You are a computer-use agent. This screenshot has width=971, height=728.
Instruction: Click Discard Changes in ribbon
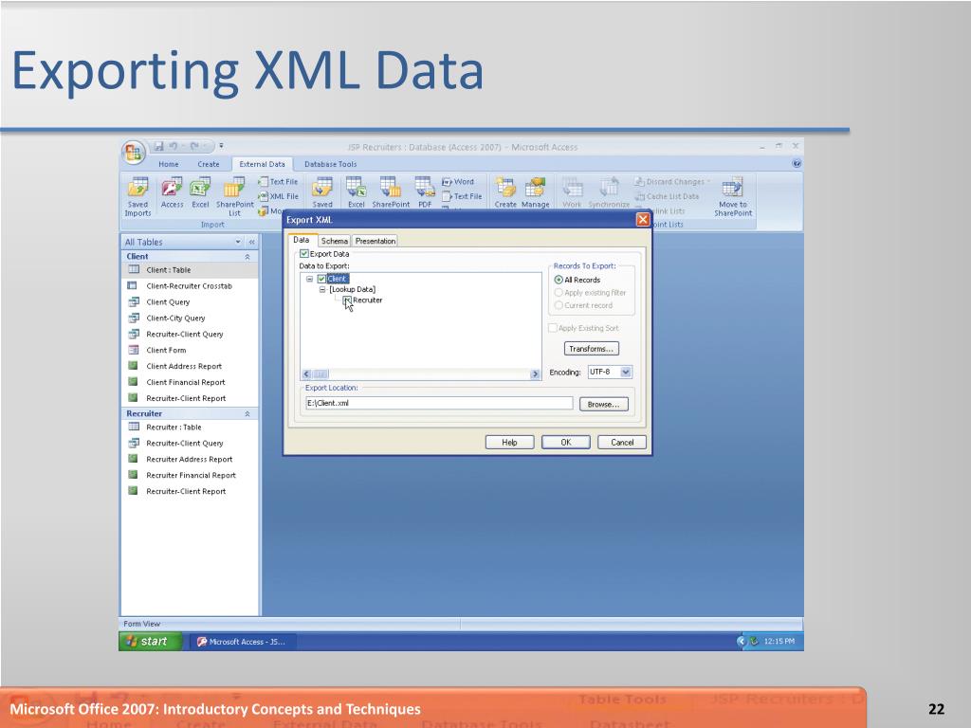pos(672,182)
